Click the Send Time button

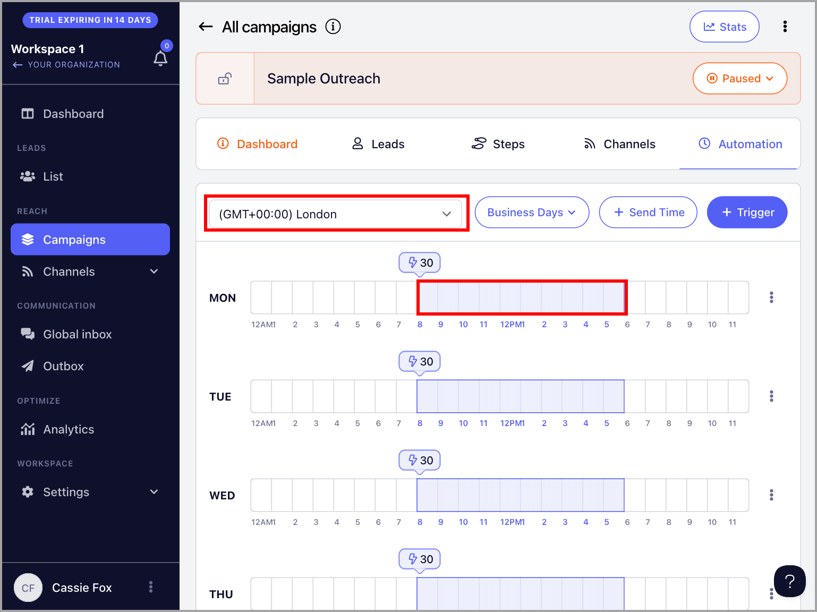648,212
